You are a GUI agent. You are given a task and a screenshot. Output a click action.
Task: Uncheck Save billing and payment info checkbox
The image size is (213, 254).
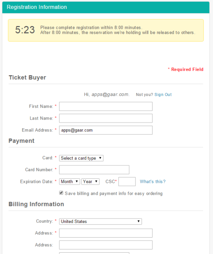[61, 193]
